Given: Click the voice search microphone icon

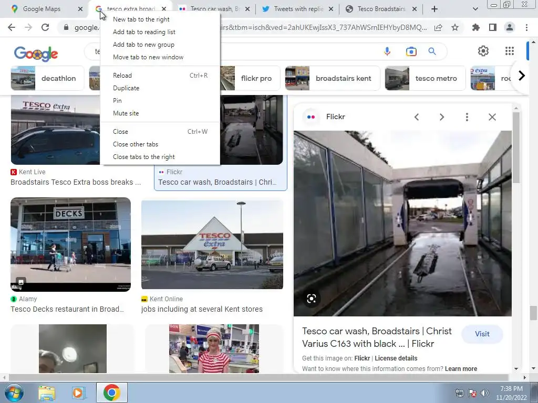Looking at the screenshot, I should [x=387, y=51].
